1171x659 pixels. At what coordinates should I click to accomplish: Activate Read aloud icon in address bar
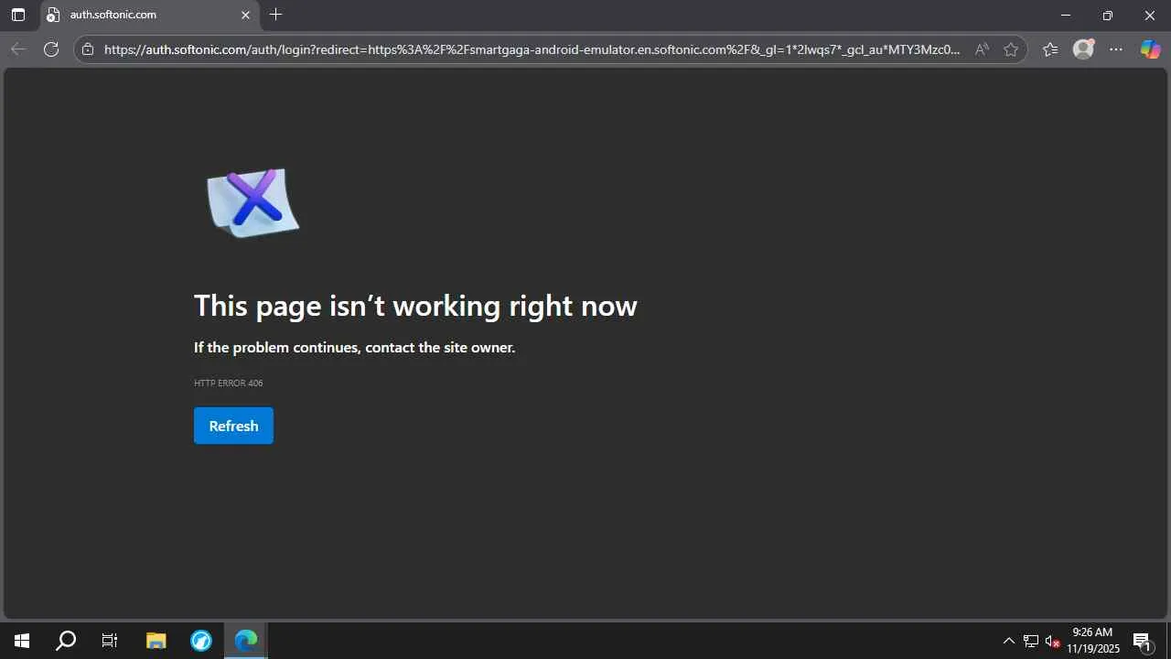982,49
